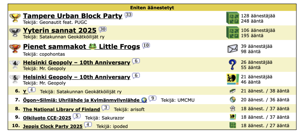This screenshot has height=134, width=301.
Task: Open the 9 comments bubble for Ögon~Silmiä
Action: click(152, 98)
